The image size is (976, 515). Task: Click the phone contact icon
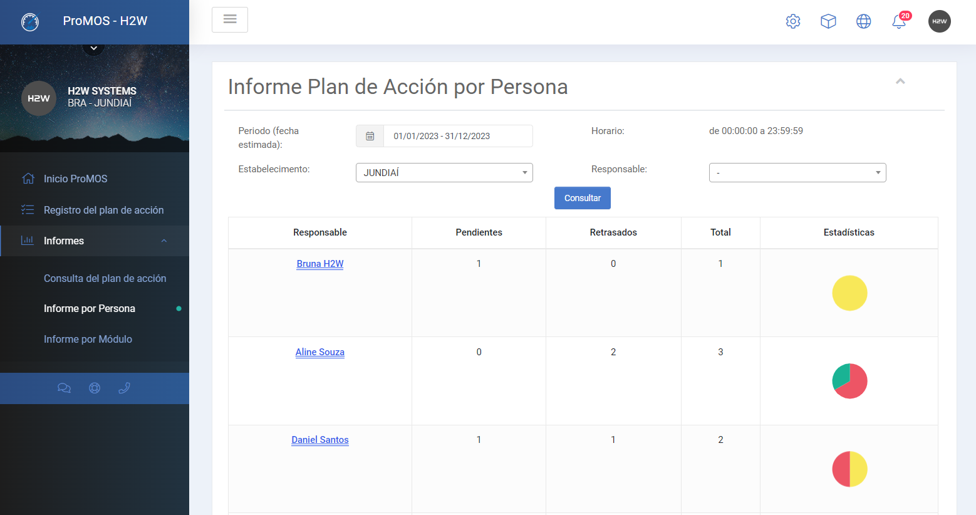(124, 388)
